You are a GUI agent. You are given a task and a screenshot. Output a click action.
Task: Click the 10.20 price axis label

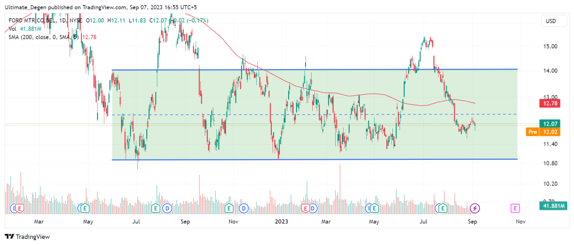tap(552, 184)
